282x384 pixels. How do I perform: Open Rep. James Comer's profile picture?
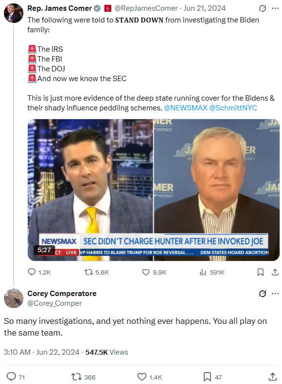14,13
